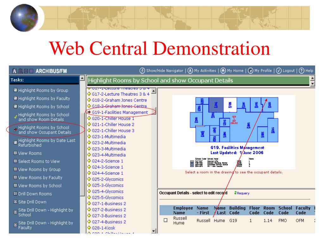This screenshot has width=324, height=243.
Task: Click the diamond icon for G23-1-Multimedia
Action: [89, 136]
